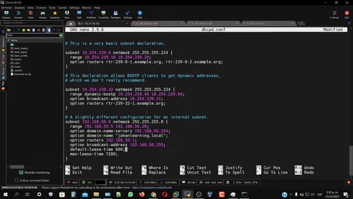The height and width of the screenshot is (199, 353).
Task: Open WhatsApp from the taskbar
Action: point(130,194)
